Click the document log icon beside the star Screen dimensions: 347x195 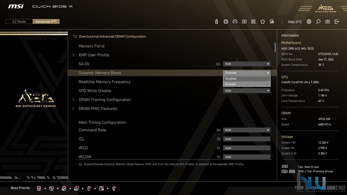pos(272,22)
